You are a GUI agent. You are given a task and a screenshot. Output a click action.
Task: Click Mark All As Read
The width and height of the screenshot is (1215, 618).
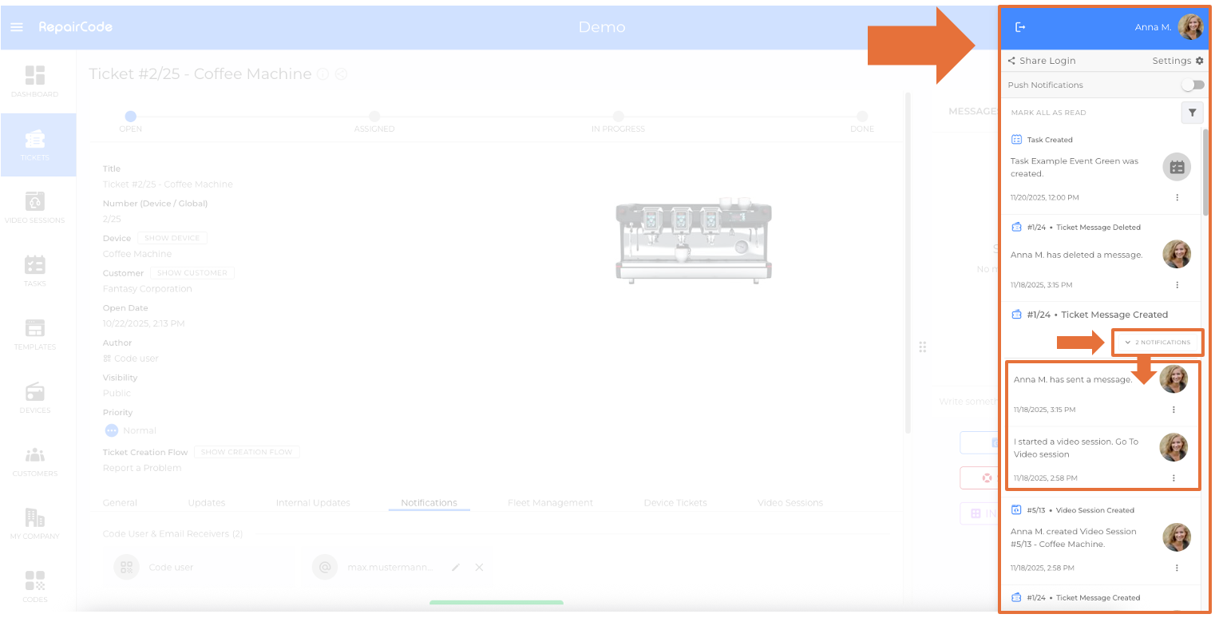[x=1048, y=113]
